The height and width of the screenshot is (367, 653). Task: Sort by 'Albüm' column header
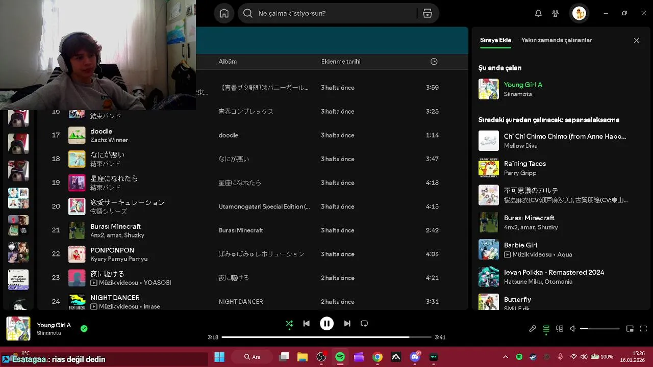pos(228,62)
